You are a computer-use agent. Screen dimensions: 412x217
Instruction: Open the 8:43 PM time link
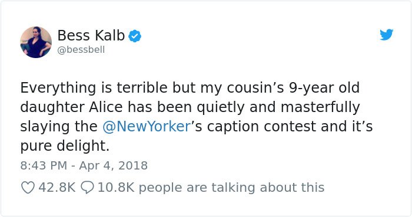(x=44, y=166)
